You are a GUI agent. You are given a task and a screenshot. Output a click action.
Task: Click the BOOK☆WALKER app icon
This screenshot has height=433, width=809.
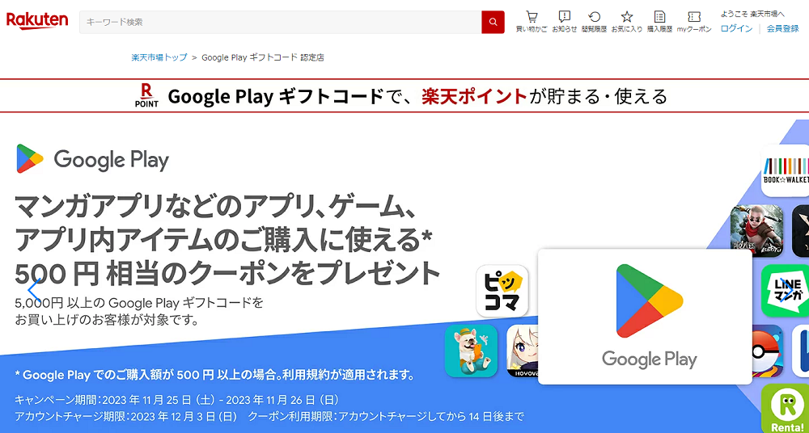point(786,170)
